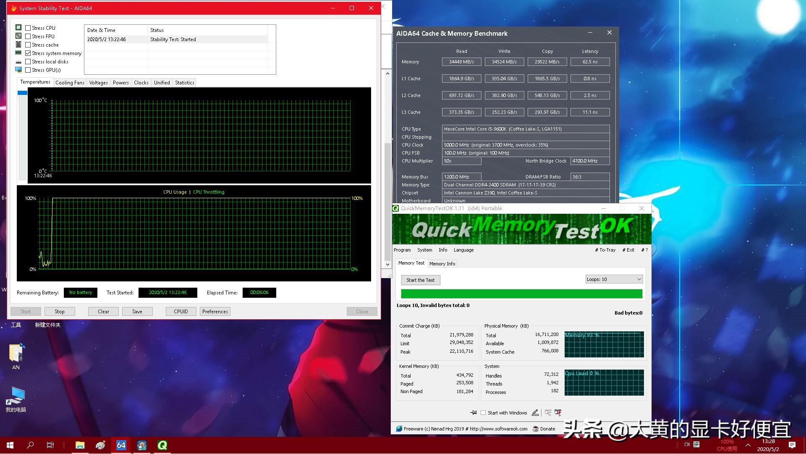Click the CPUID button
This screenshot has height=454, width=806.
[x=181, y=311]
